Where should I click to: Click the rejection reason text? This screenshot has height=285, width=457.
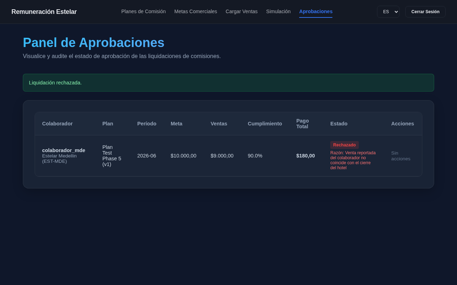point(353,160)
